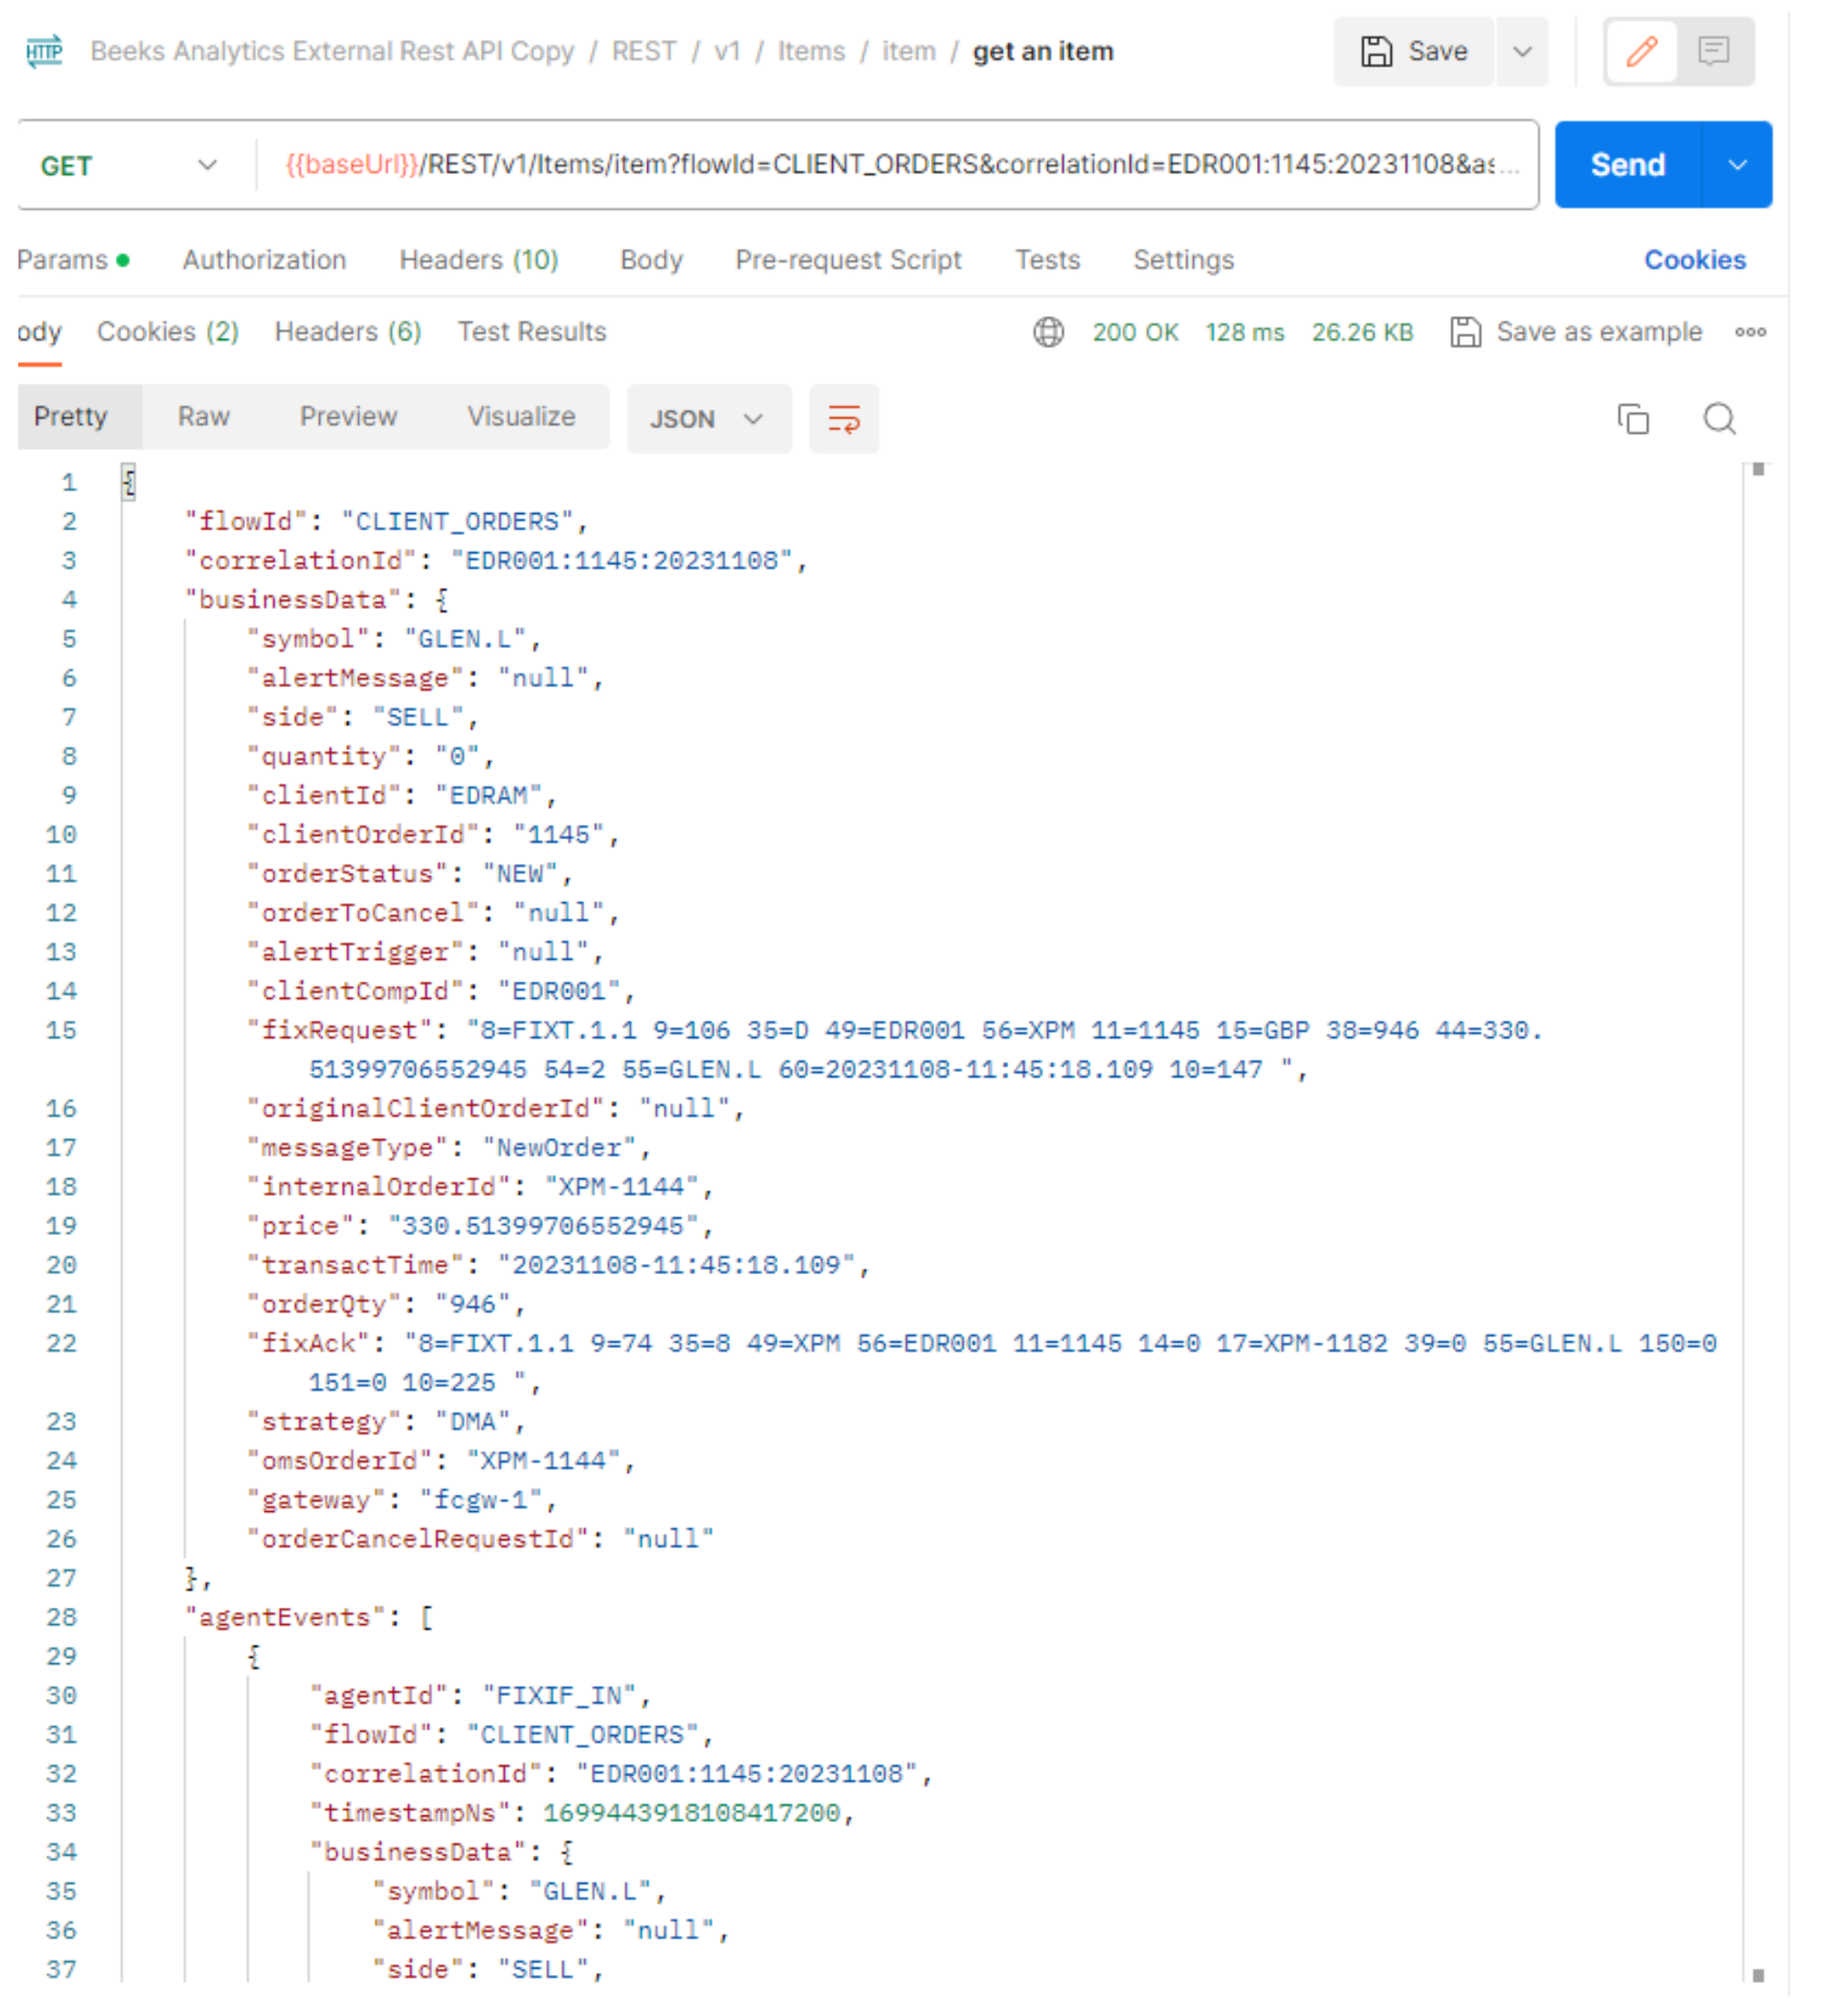Click Beeks Analytics External Rest API Copy breadcrumb
Image resolution: width=1823 pixels, height=2016 pixels.
[x=332, y=51]
